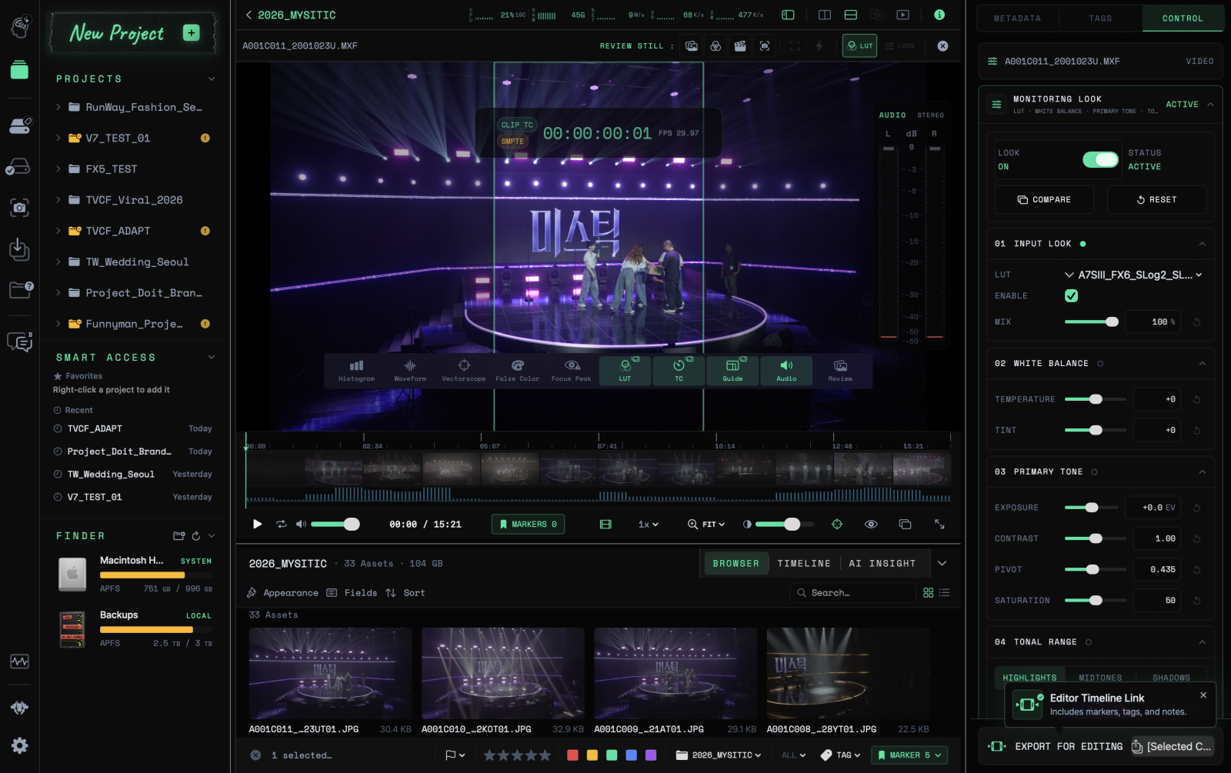Switch to the CONTROL tab
This screenshot has width=1231, height=773.
pos(1182,18)
